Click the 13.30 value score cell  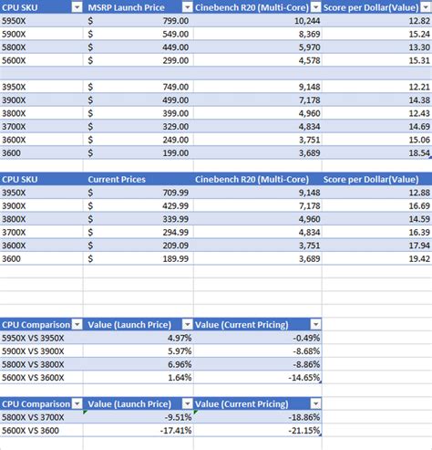point(377,47)
